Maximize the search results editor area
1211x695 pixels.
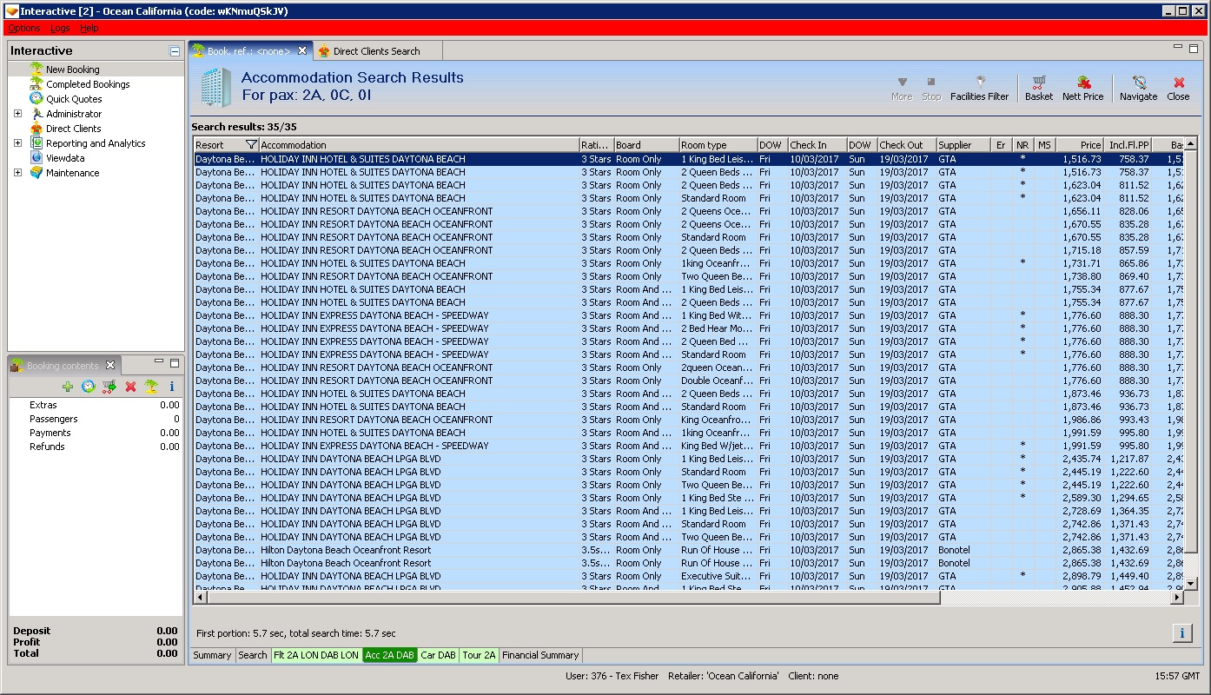[x=1194, y=49]
